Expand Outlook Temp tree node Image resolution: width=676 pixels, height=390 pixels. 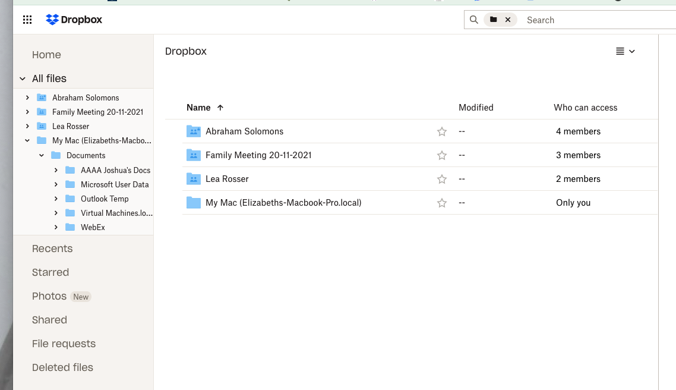(x=56, y=199)
